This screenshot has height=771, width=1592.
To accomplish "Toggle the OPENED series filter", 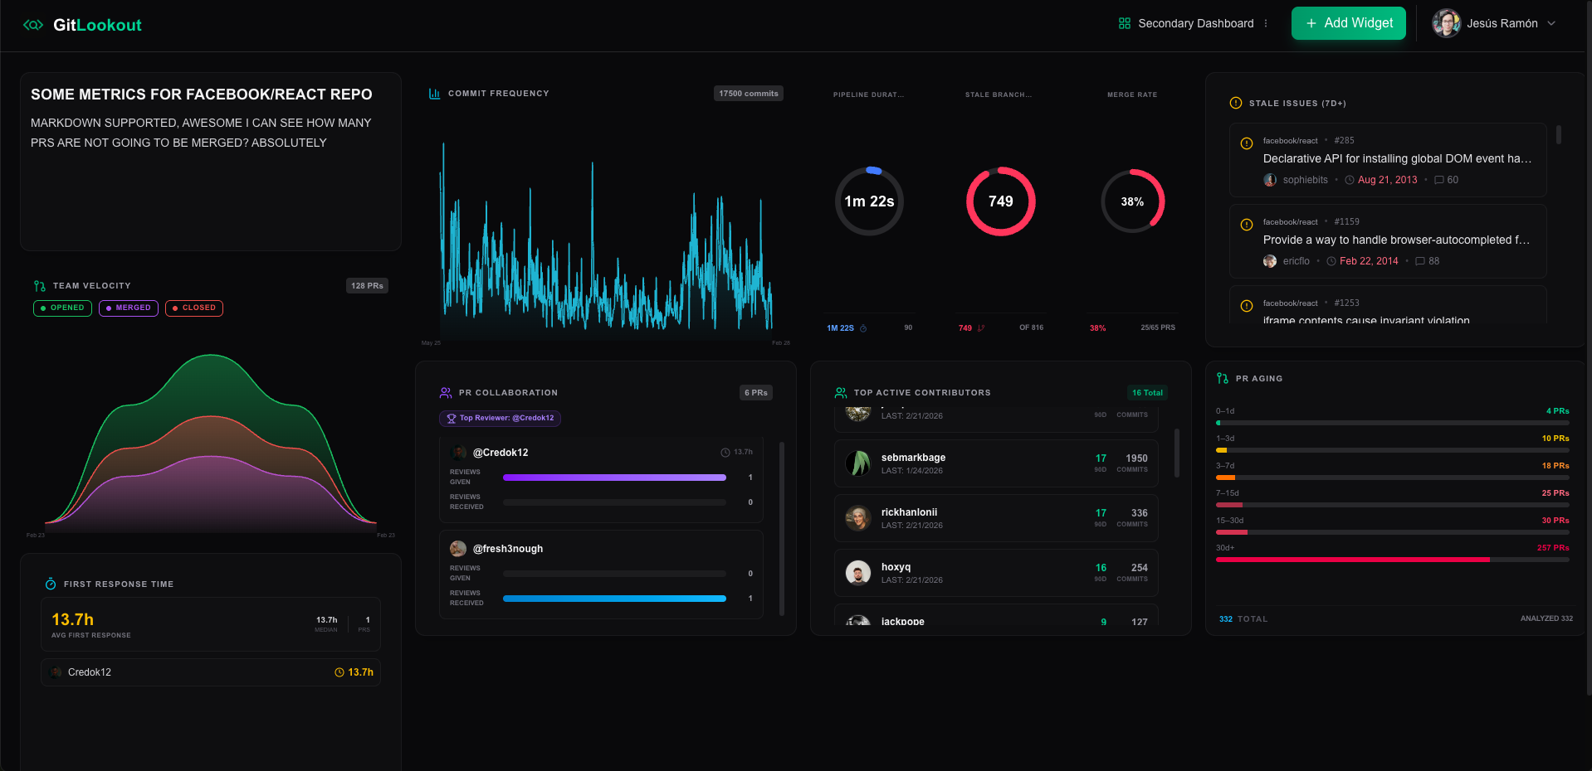I will point(62,308).
